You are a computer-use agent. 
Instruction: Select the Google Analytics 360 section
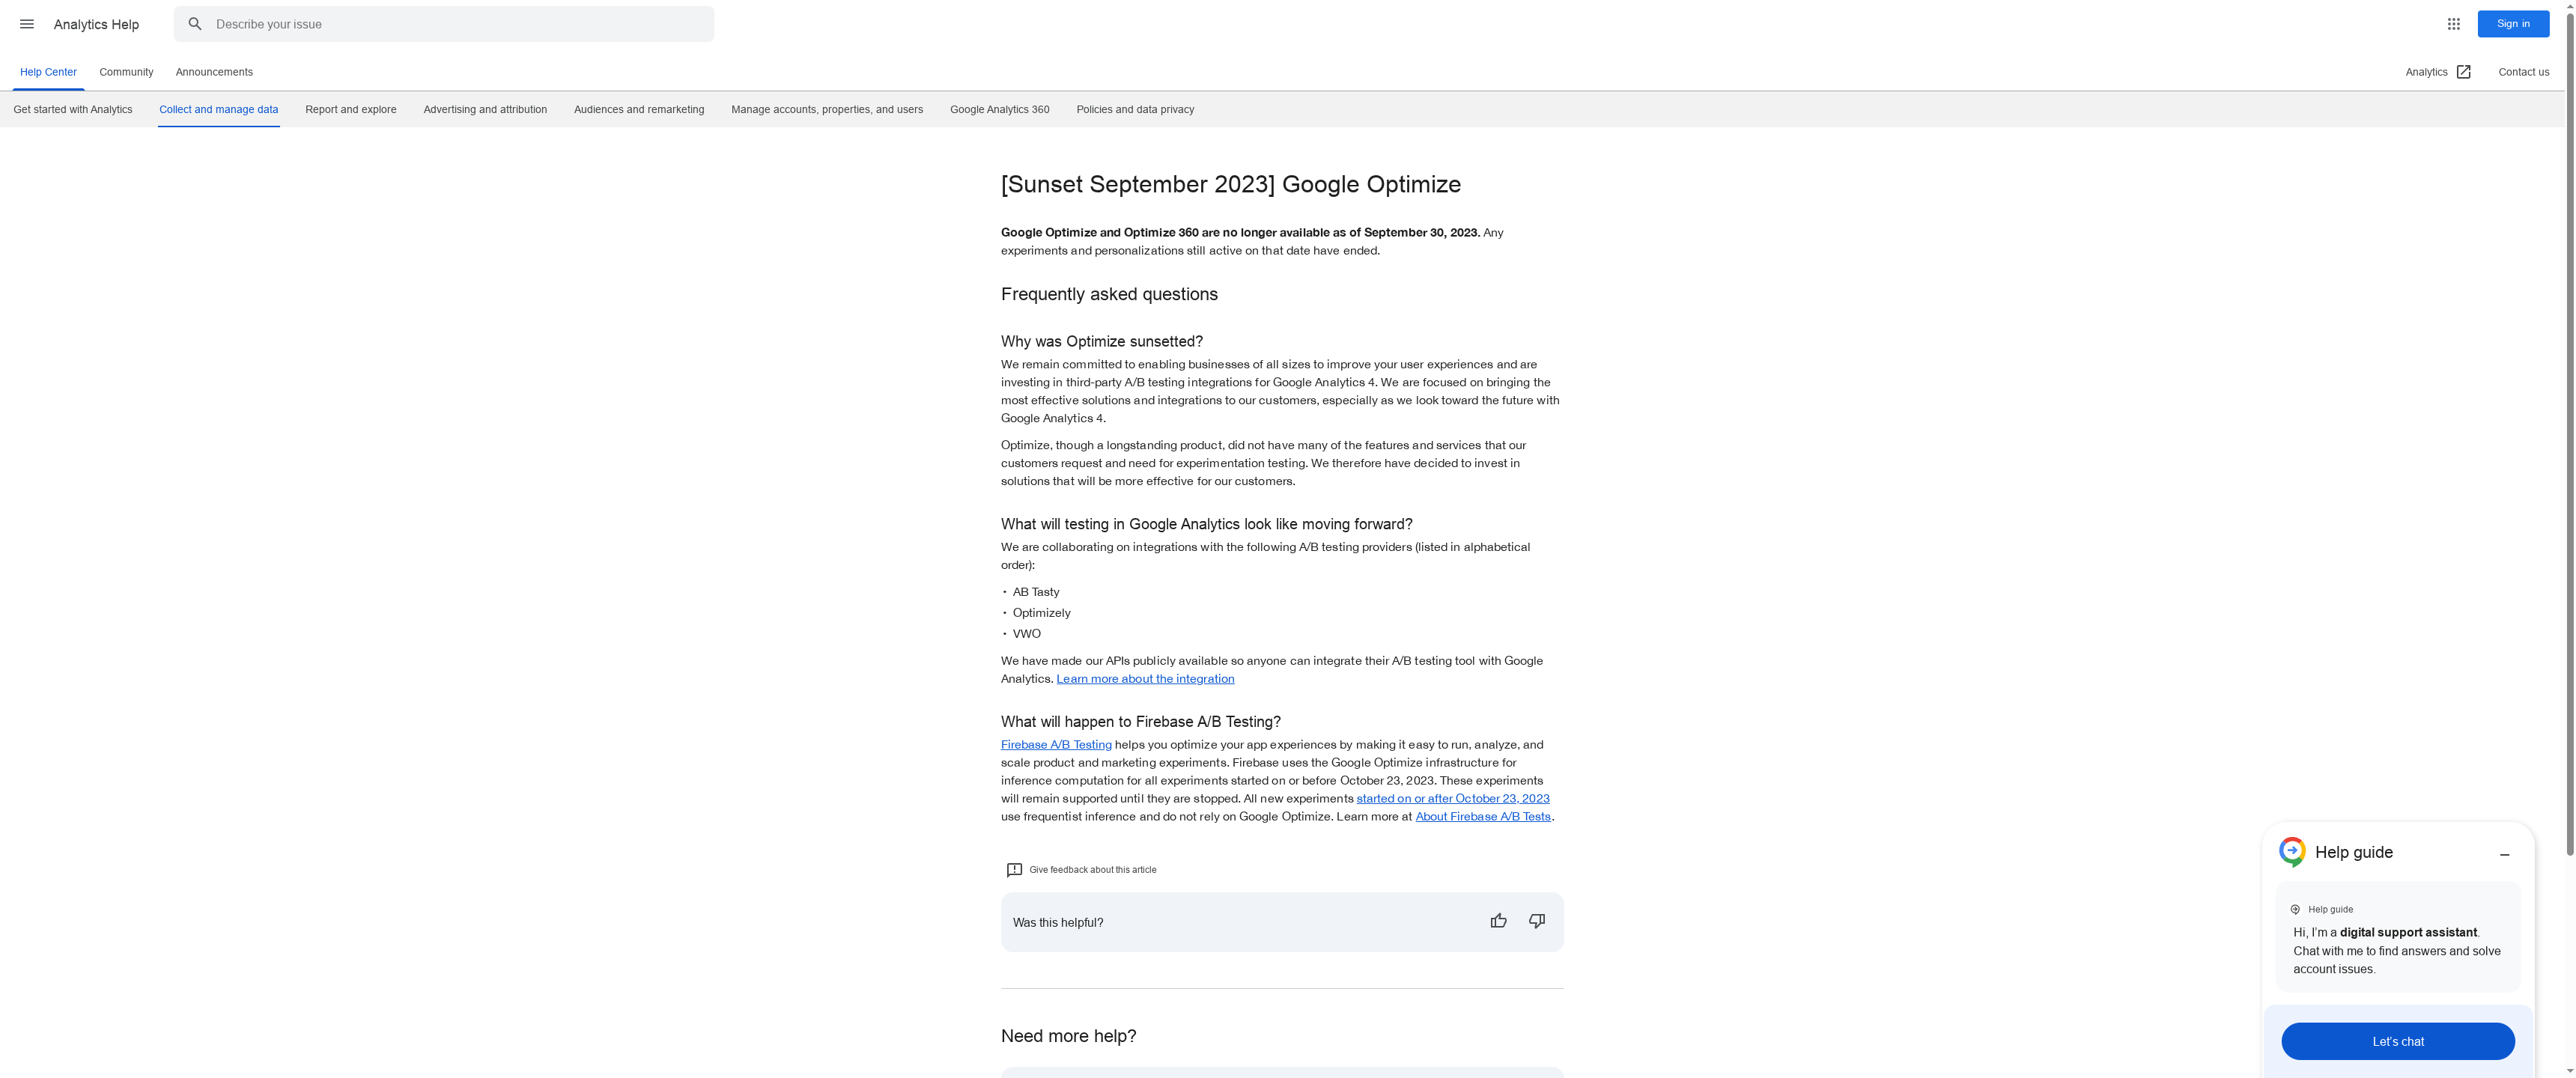click(998, 109)
